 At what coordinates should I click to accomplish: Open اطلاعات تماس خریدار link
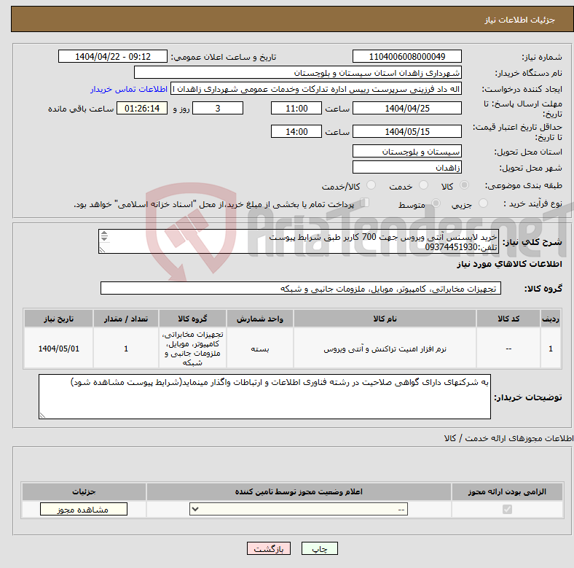point(129,89)
